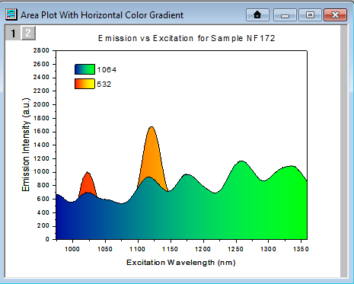Click the blue-green 1064 legend swatch

click(x=85, y=69)
